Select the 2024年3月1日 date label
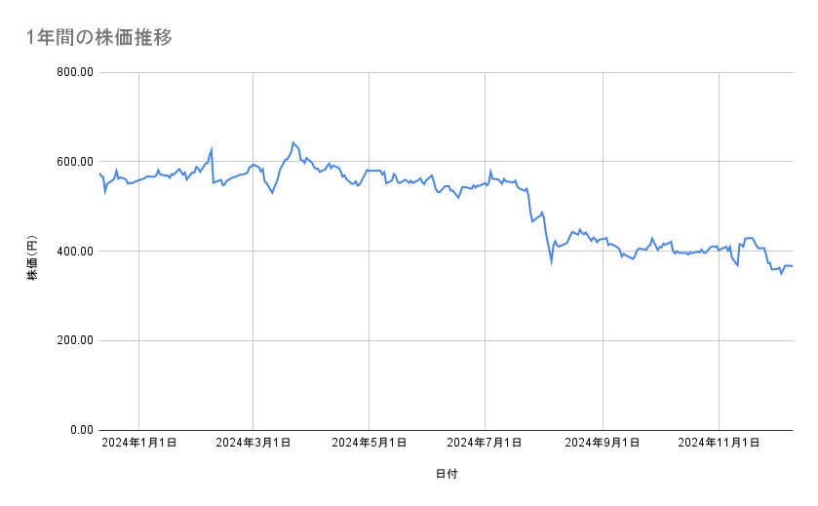The width and height of the screenshot is (818, 506). coord(253,443)
